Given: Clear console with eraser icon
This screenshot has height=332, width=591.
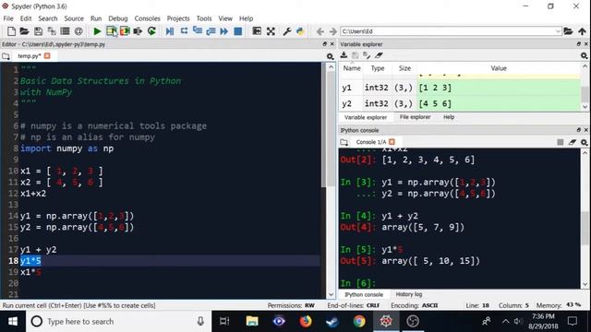Looking at the screenshot, I should [573, 142].
